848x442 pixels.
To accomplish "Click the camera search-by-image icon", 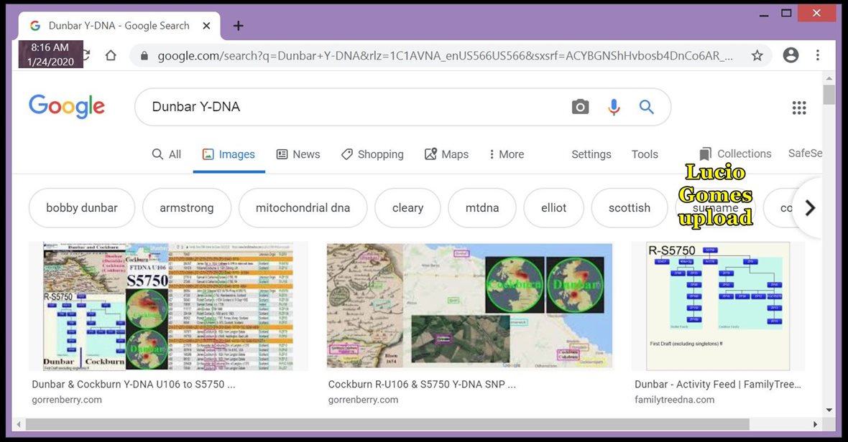I will click(x=580, y=107).
